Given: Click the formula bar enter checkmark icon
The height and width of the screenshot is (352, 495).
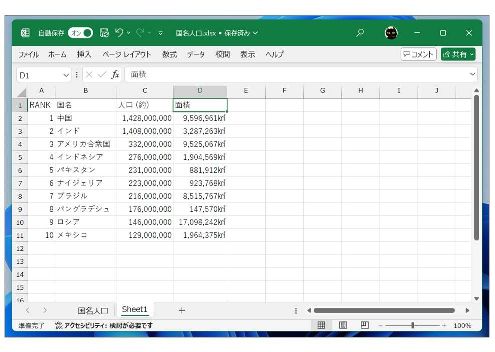Looking at the screenshot, I should (102, 75).
